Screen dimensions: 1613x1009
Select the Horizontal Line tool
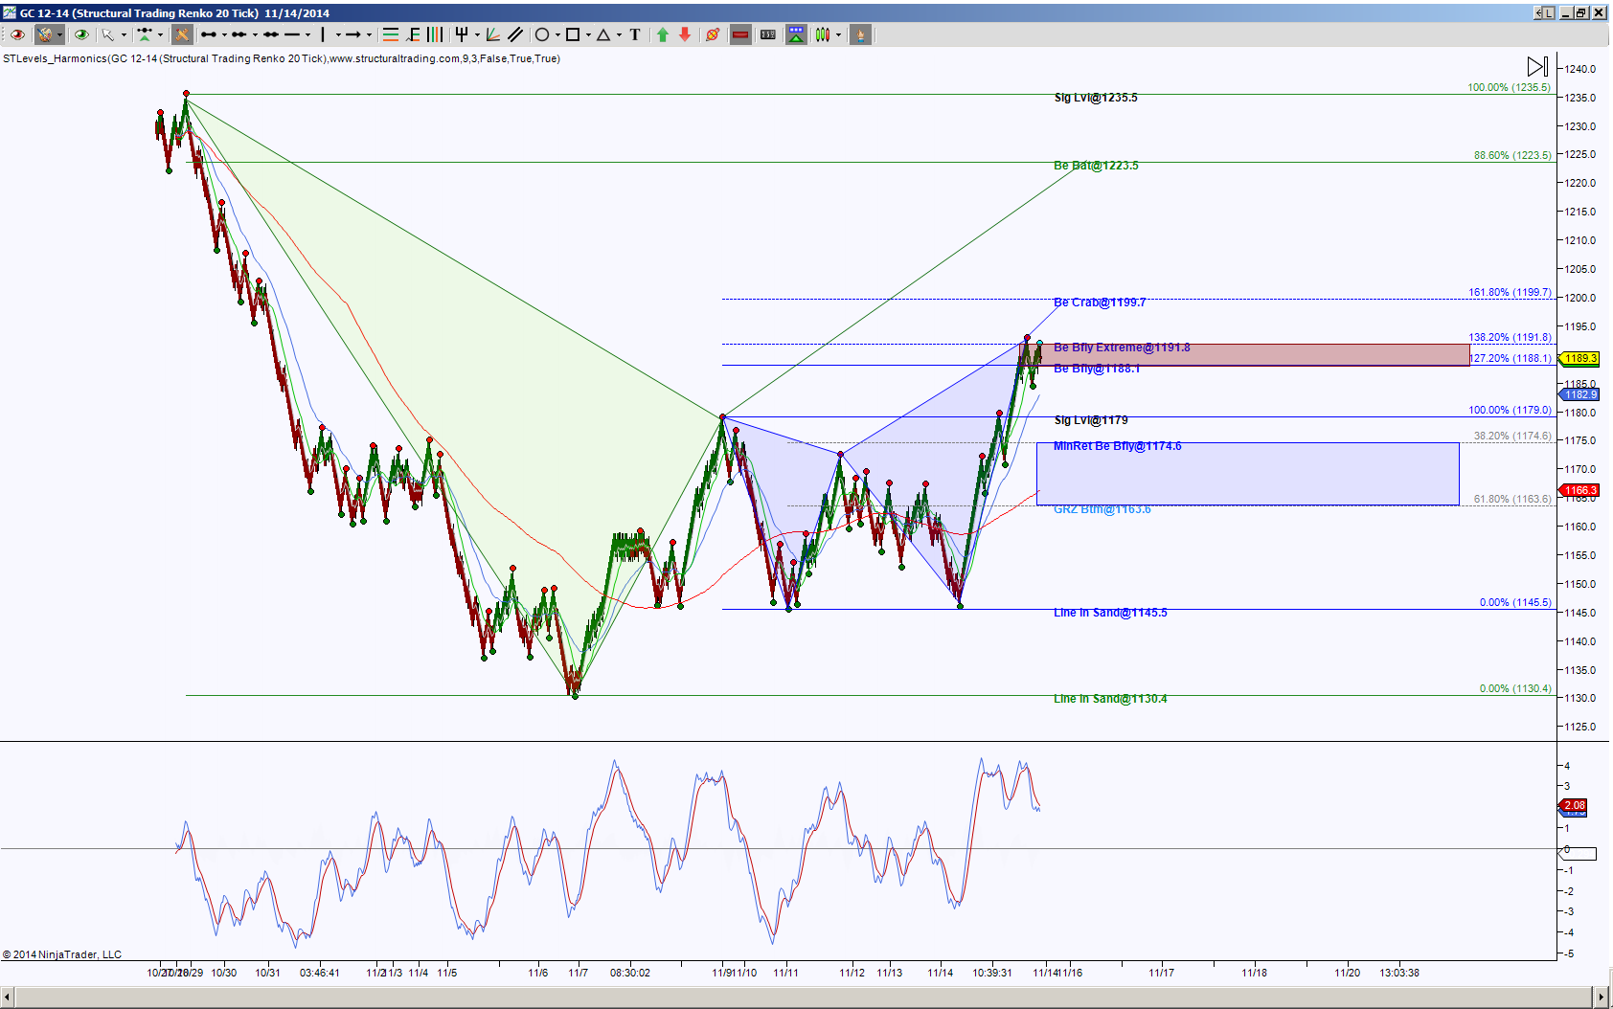[x=292, y=34]
